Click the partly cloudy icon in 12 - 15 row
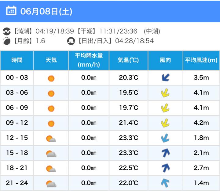Screen dimensions: 220x191 [51, 139]
